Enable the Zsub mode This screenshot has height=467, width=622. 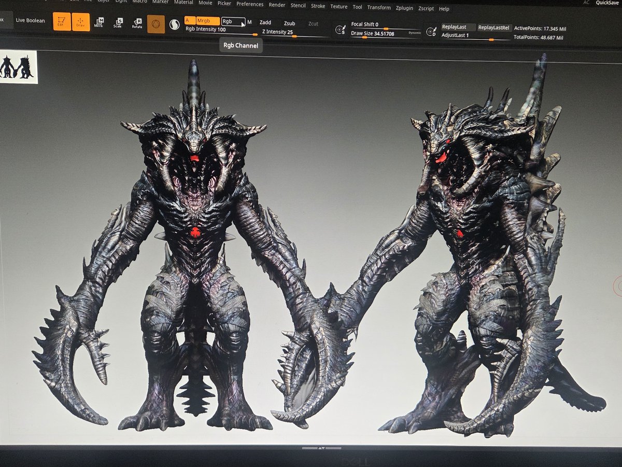coord(289,23)
